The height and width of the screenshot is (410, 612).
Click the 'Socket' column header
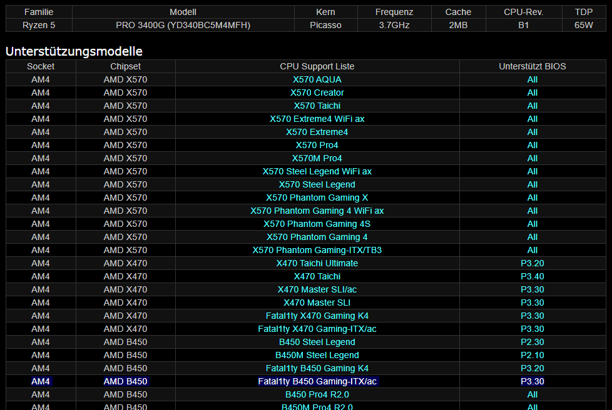click(x=41, y=66)
